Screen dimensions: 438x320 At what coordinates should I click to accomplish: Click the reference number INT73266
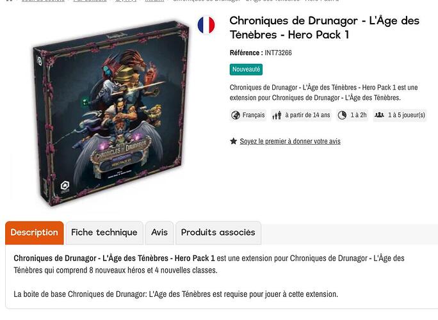point(278,52)
